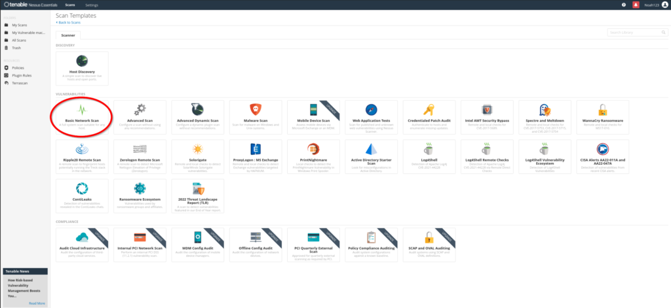Select the ContiLeaks template
The width and height of the screenshot is (671, 308).
tap(82, 196)
